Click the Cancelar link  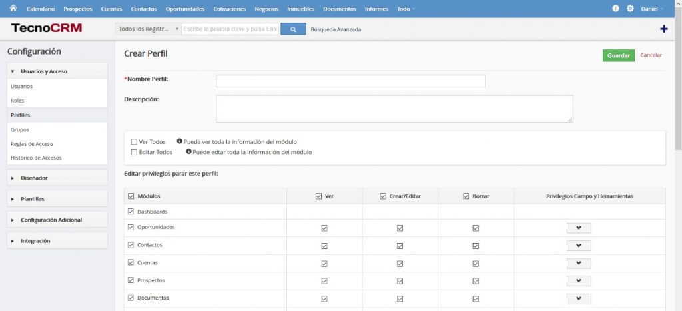[x=651, y=55]
